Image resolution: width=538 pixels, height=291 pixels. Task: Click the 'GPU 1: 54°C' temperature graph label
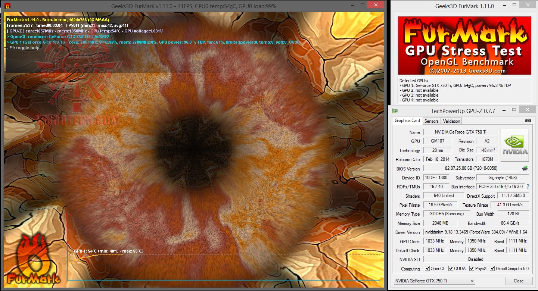109,251
